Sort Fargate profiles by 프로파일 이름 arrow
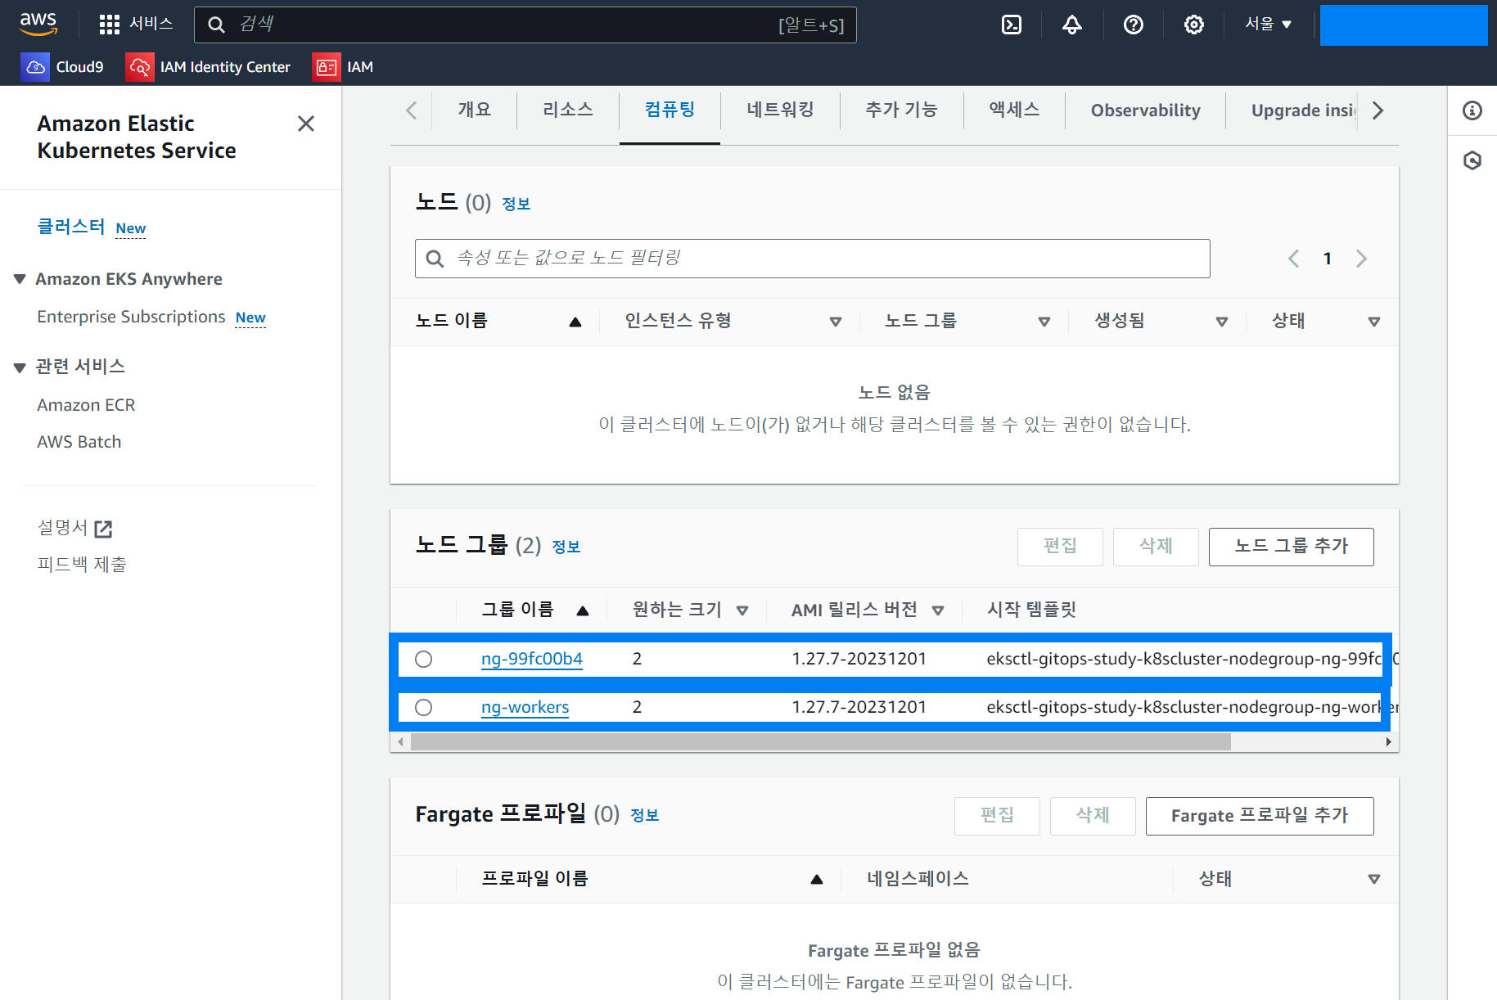The height and width of the screenshot is (1000, 1497). tap(817, 880)
